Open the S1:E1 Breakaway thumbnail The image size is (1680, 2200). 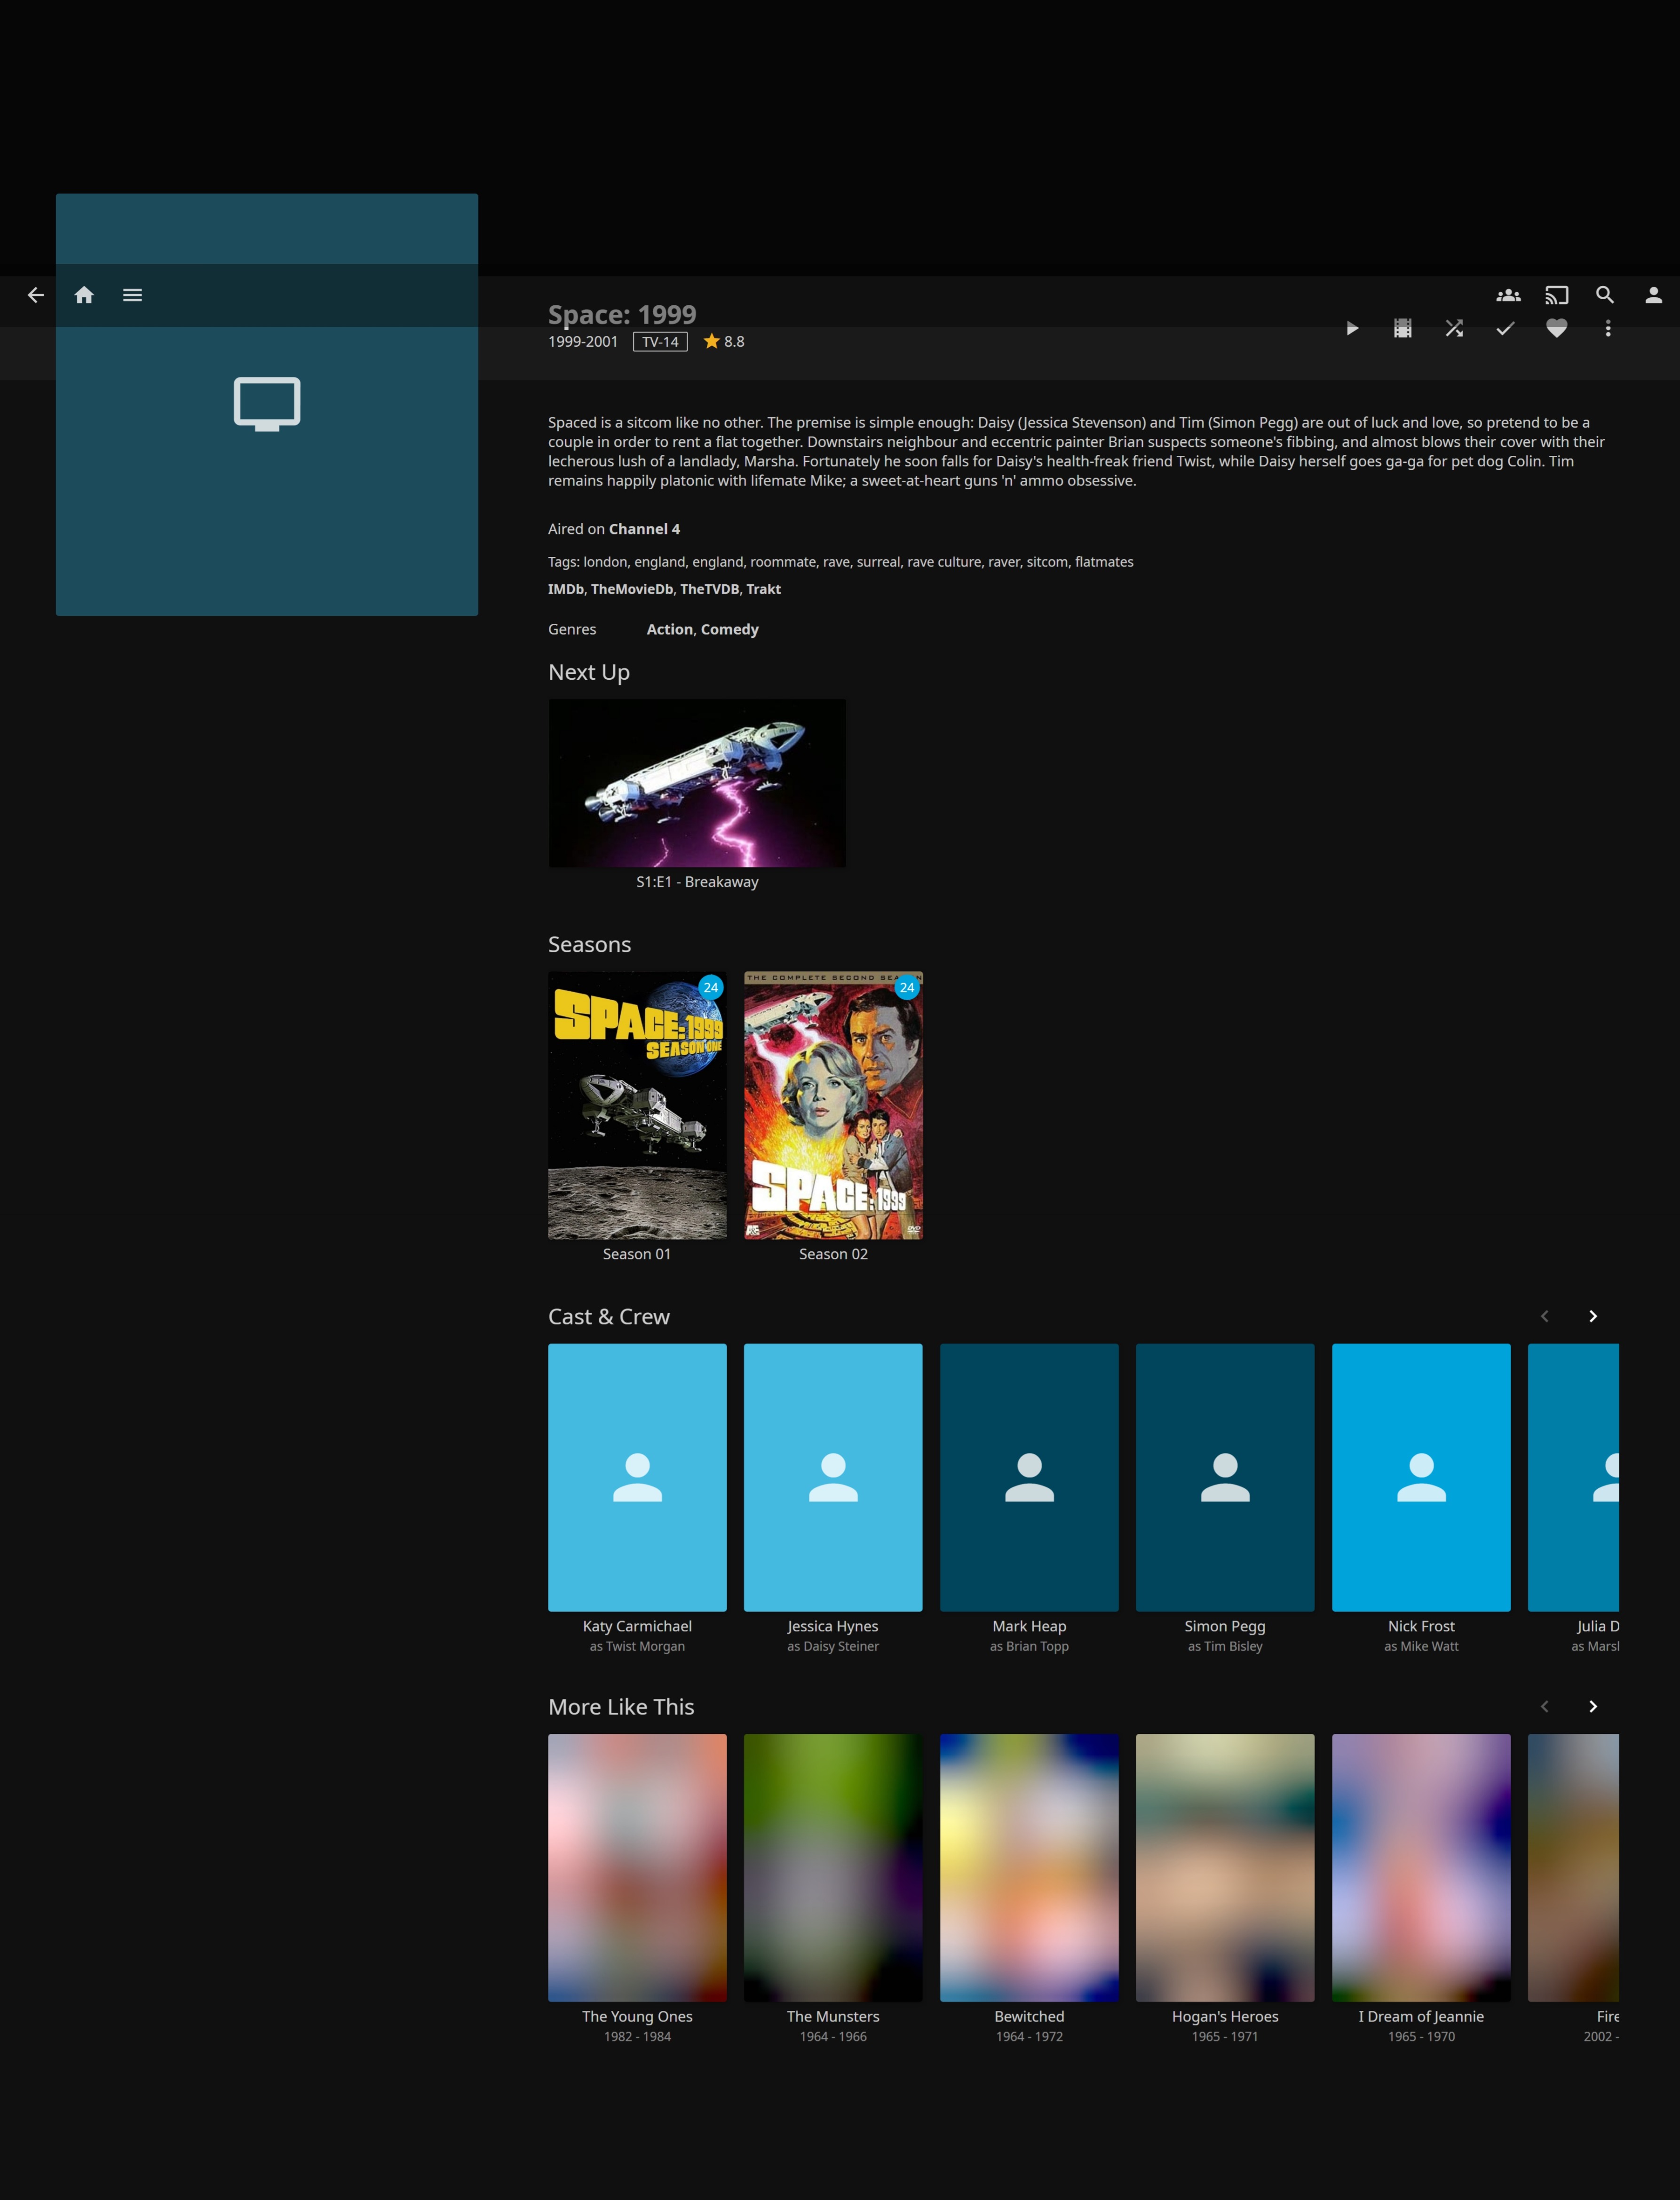click(697, 783)
